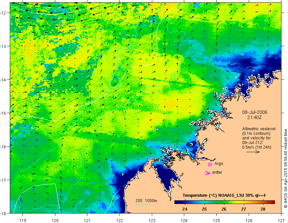288x223 pixels.
Task: Click the 'and velocity for' caption line
Action: pyautogui.click(x=256, y=138)
